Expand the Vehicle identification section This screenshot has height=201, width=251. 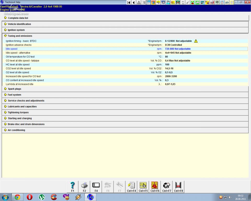pos(125,24)
